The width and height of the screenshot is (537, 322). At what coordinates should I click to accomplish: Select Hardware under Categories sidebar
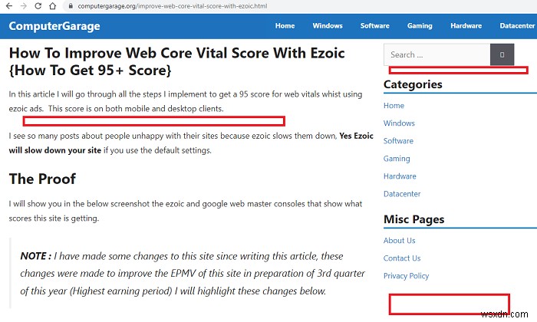click(x=400, y=176)
